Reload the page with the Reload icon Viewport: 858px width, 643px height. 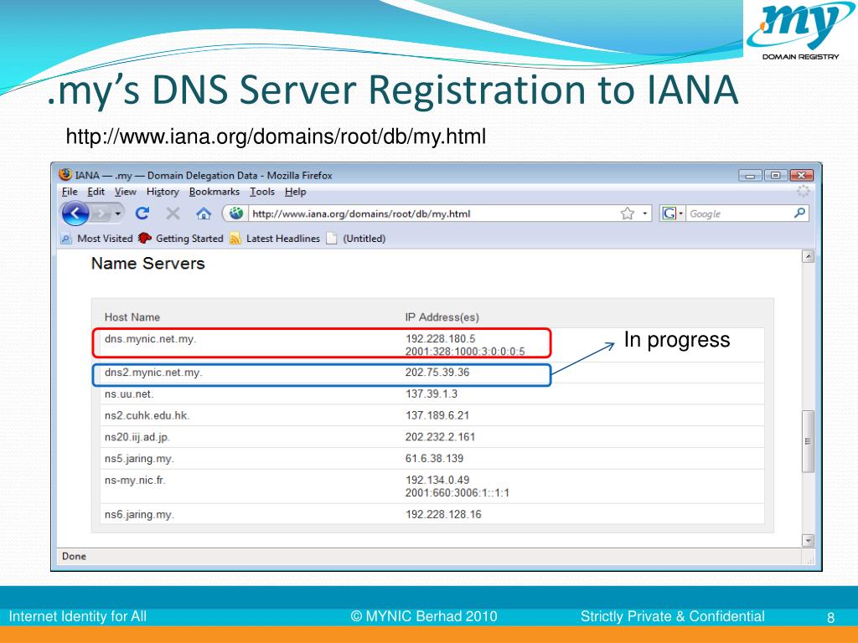pos(142,213)
